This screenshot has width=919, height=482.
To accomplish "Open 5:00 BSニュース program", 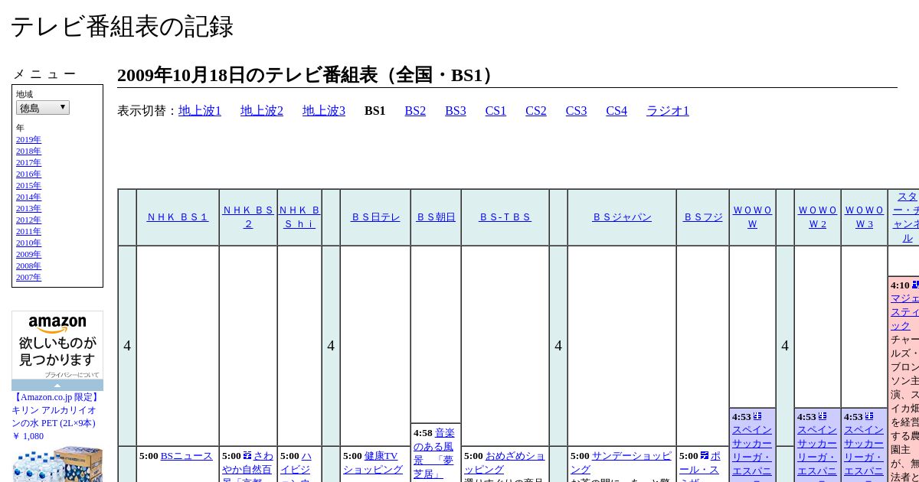I will tap(187, 456).
